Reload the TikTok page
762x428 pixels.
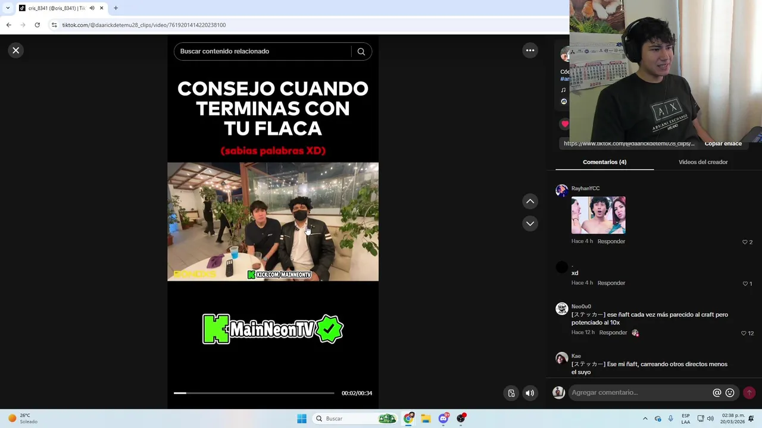(37, 25)
